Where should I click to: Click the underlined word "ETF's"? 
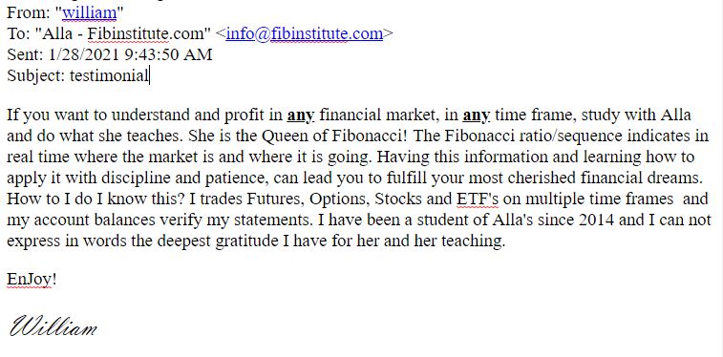[x=478, y=199]
